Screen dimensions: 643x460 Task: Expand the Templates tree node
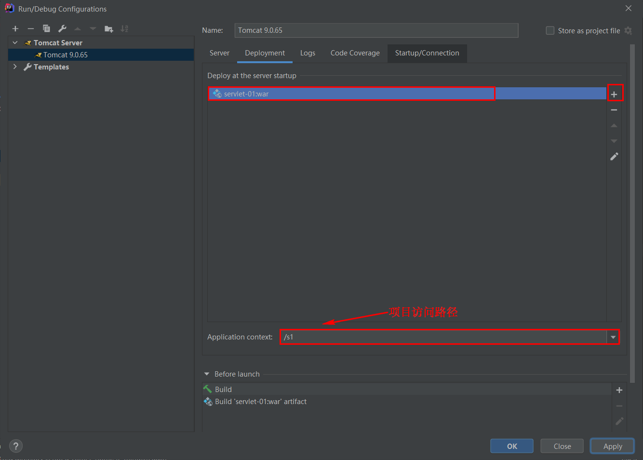point(15,67)
